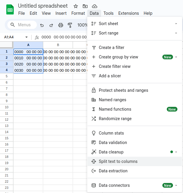
Task: Click the Sort sheet icon
Action: [94, 24]
